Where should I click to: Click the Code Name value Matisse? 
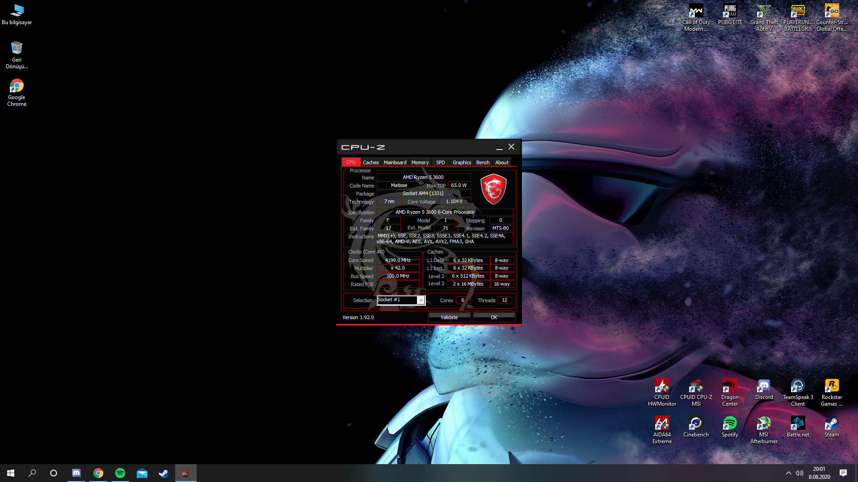pyautogui.click(x=399, y=186)
